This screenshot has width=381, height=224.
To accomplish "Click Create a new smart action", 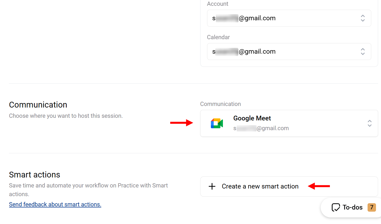I will (260, 186).
